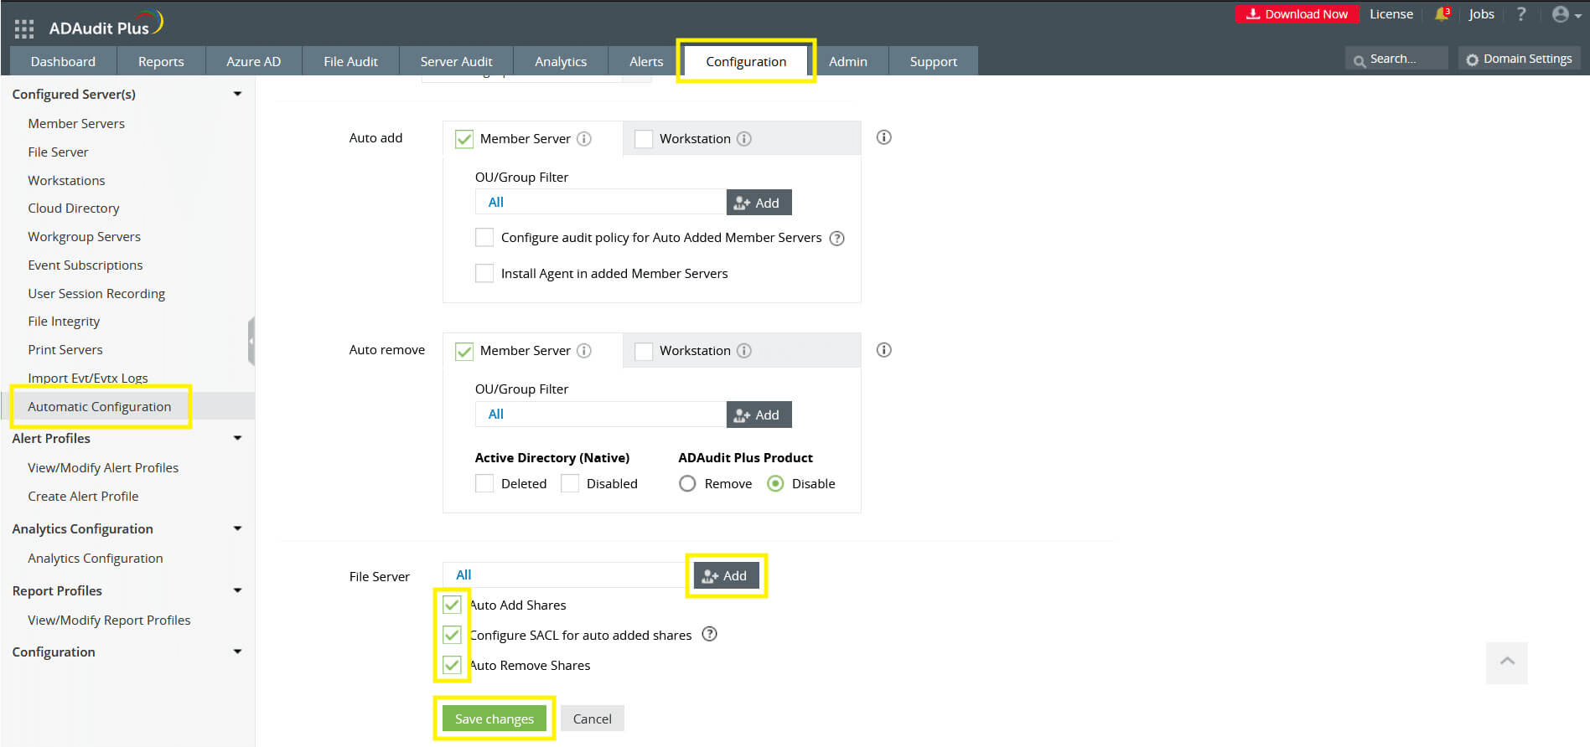
Task: Select the Disable radio option
Action: (775, 483)
